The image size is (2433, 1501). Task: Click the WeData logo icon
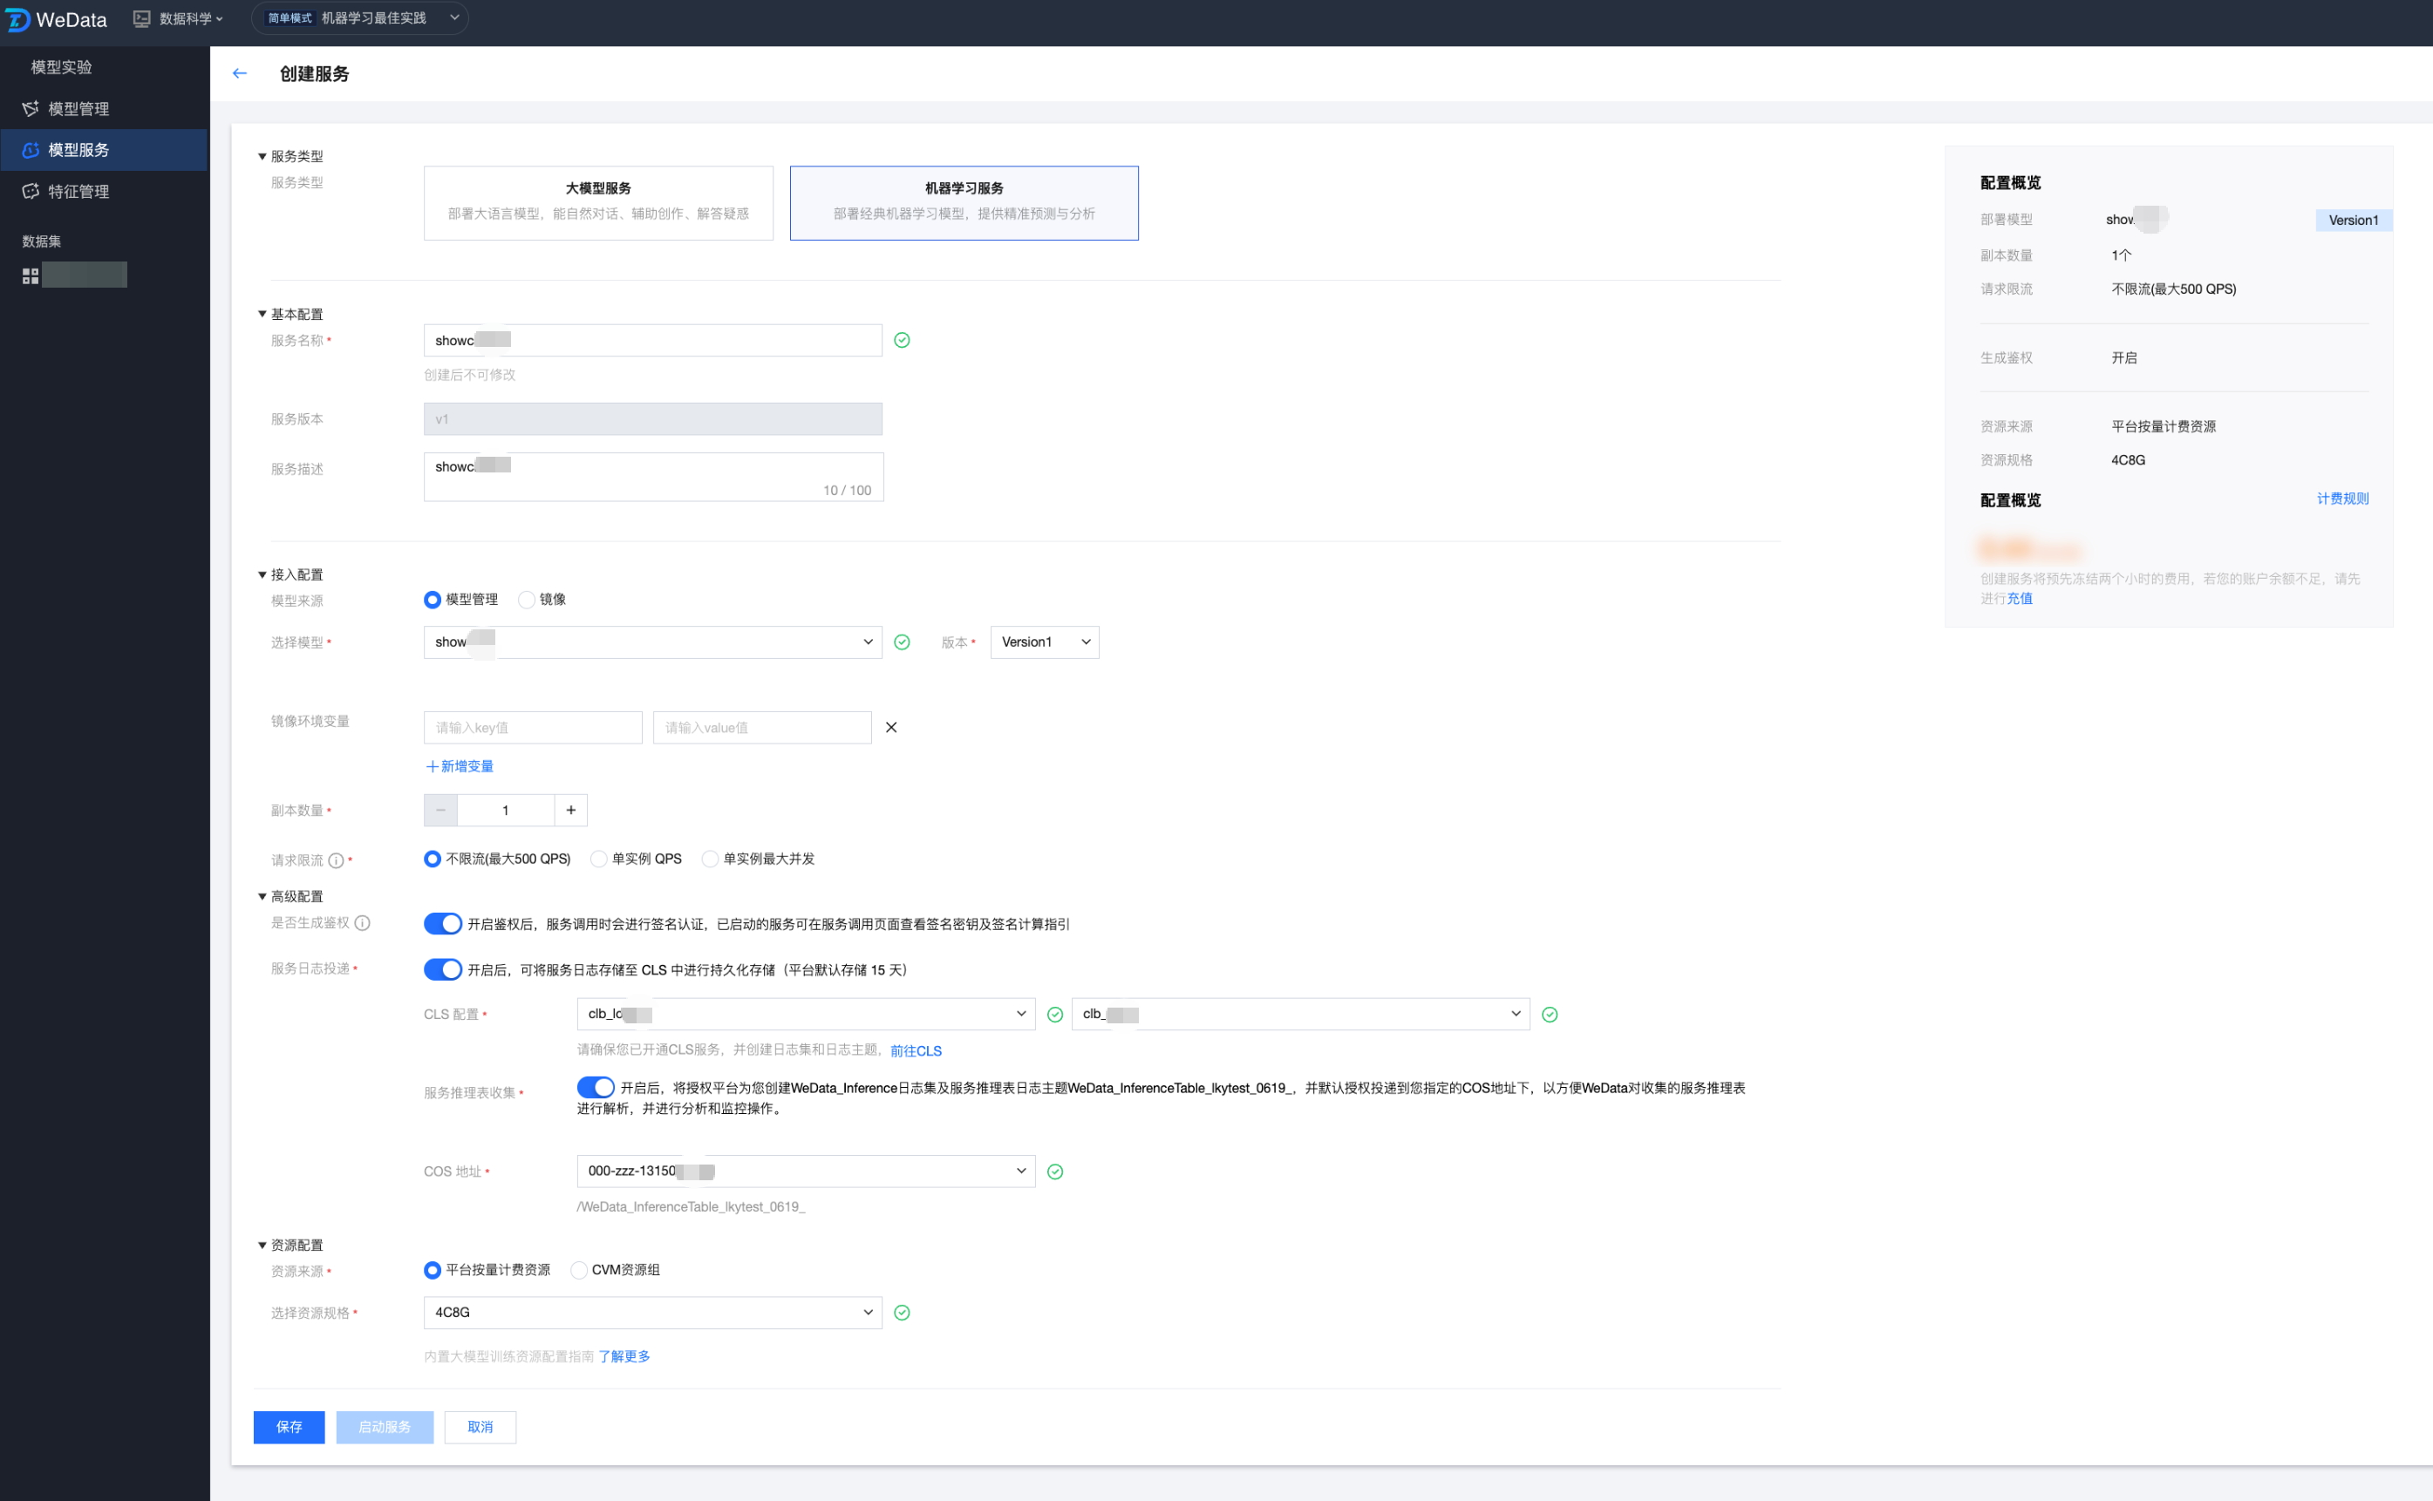coord(17,20)
